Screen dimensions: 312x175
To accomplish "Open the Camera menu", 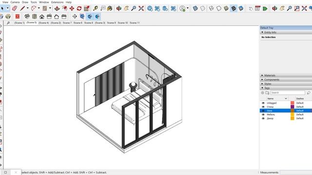I will pos(15,2).
